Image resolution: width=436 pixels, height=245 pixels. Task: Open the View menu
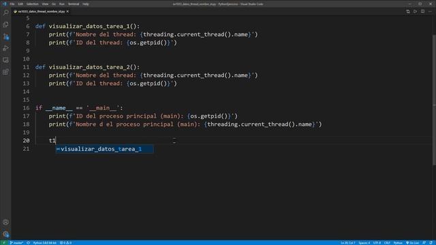(x=45, y=4)
